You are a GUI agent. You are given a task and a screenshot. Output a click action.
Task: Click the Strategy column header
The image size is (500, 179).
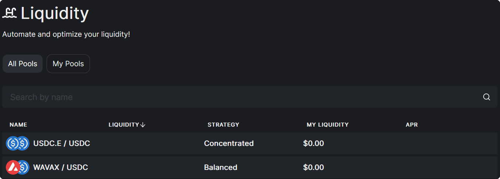(223, 125)
